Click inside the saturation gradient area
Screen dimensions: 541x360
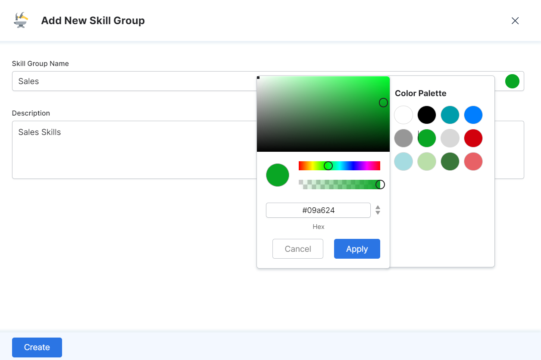click(323, 114)
